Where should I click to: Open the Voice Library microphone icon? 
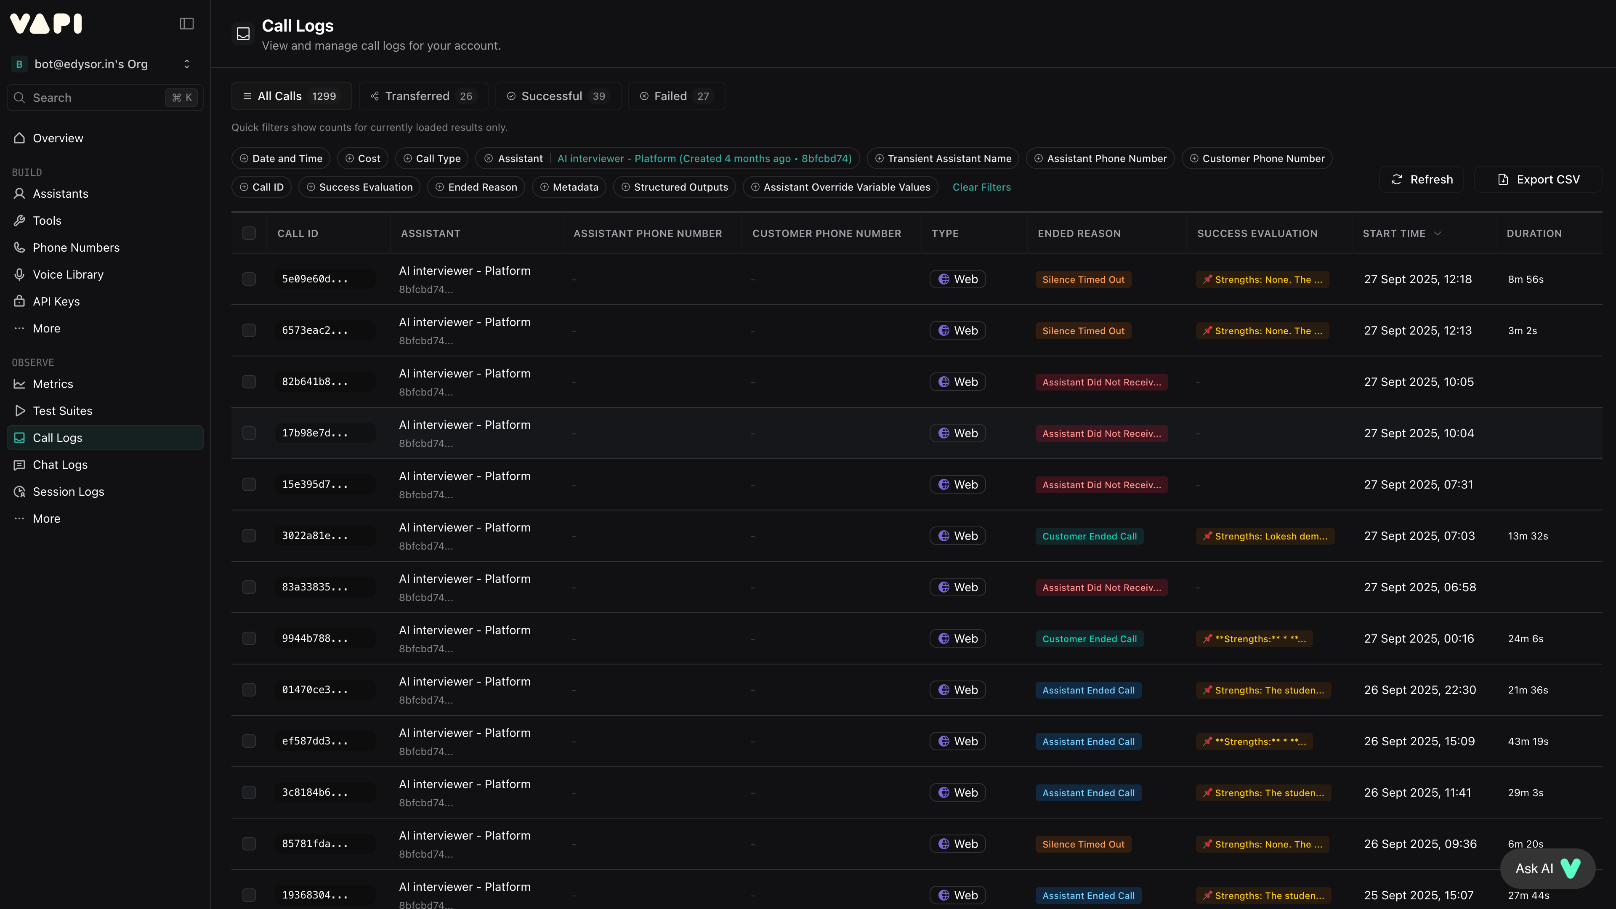coord(19,275)
